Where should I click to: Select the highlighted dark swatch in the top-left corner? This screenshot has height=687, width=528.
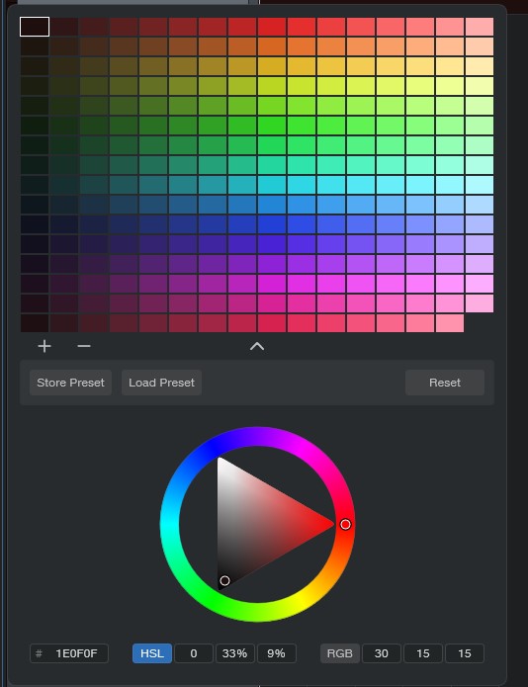click(x=35, y=27)
